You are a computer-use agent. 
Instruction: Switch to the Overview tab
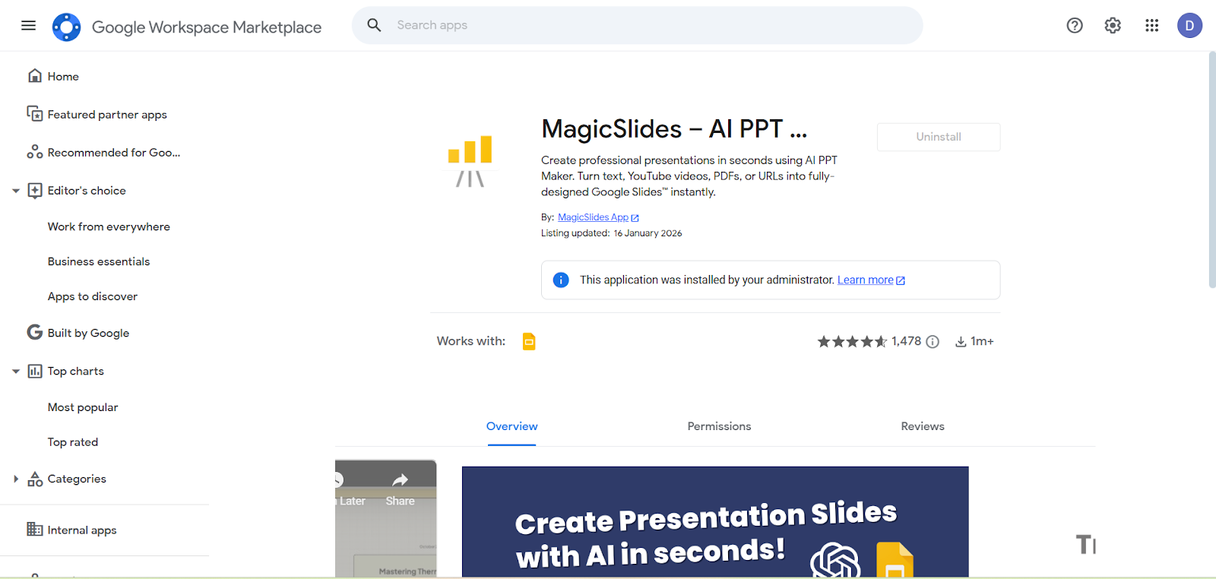pos(511,426)
